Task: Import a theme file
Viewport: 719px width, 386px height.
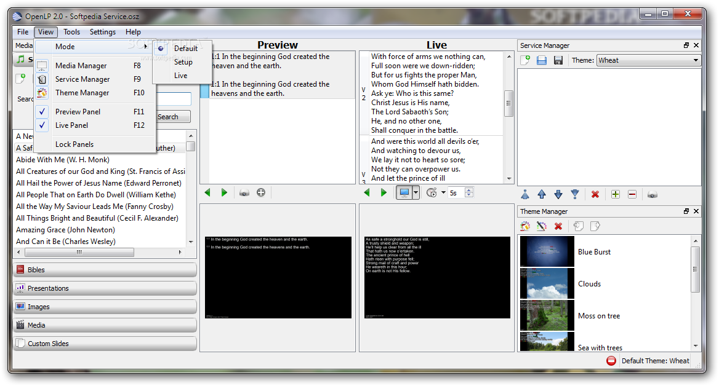Action: (x=578, y=226)
